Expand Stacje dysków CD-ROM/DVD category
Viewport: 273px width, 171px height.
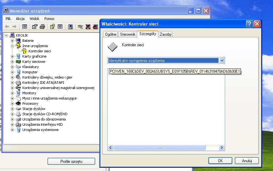(x=12, y=114)
